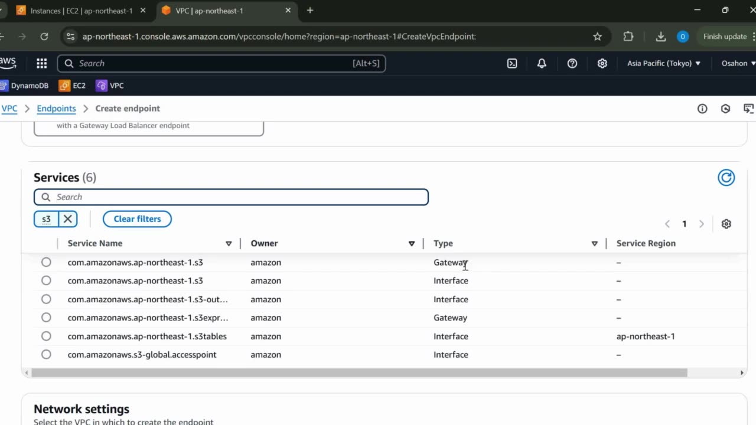Image resolution: width=756 pixels, height=425 pixels.
Task: Click the Finish update button
Action: tap(725, 37)
